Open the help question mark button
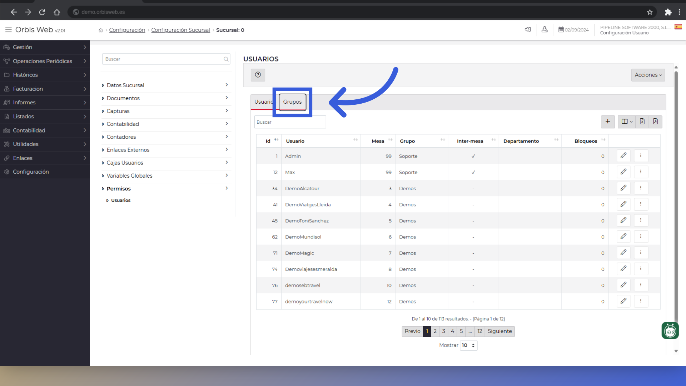 (x=258, y=75)
